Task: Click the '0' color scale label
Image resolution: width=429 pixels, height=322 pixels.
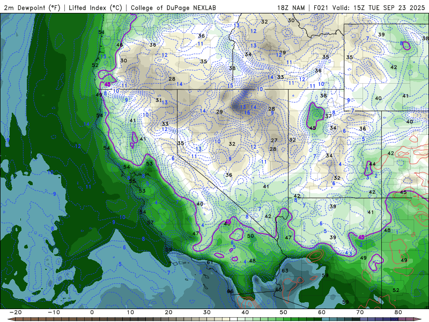Action: (92, 312)
